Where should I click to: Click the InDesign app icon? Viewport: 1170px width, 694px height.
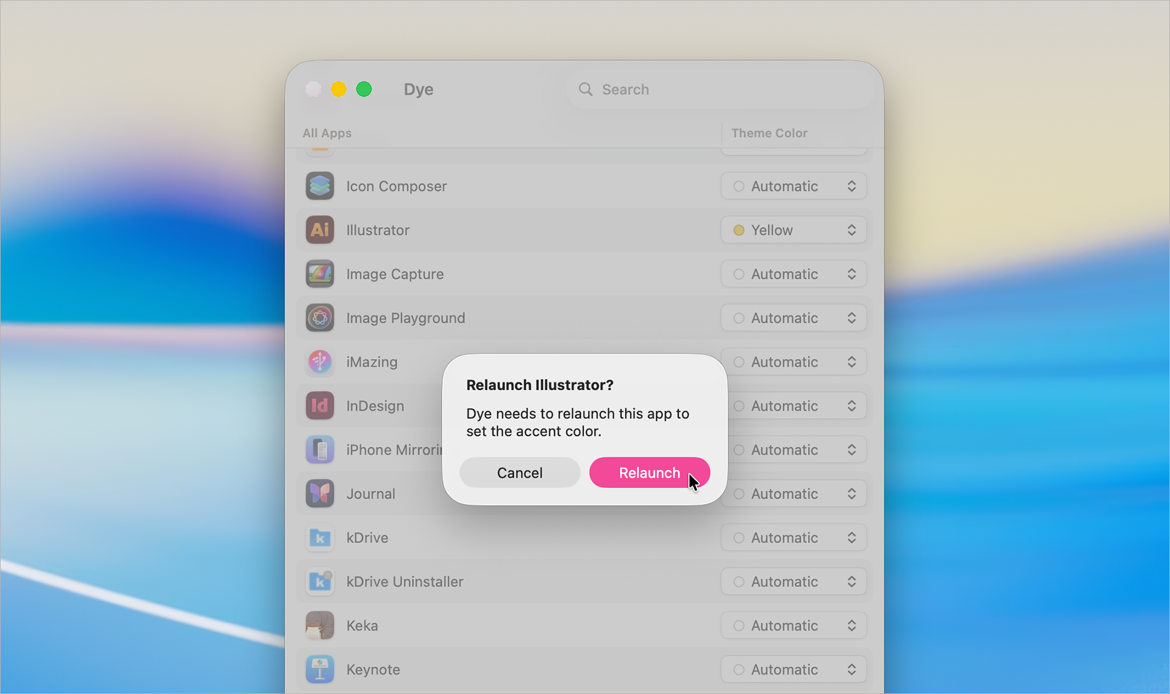pyautogui.click(x=319, y=405)
